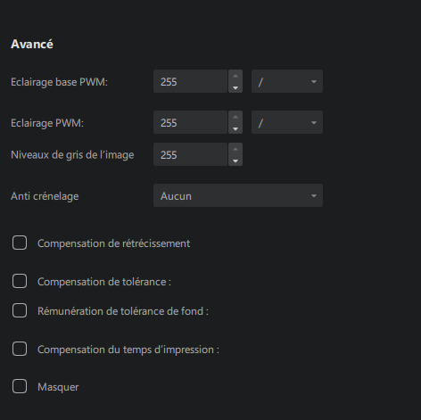
Task: Click the Masquer label text
Action: [58, 387]
